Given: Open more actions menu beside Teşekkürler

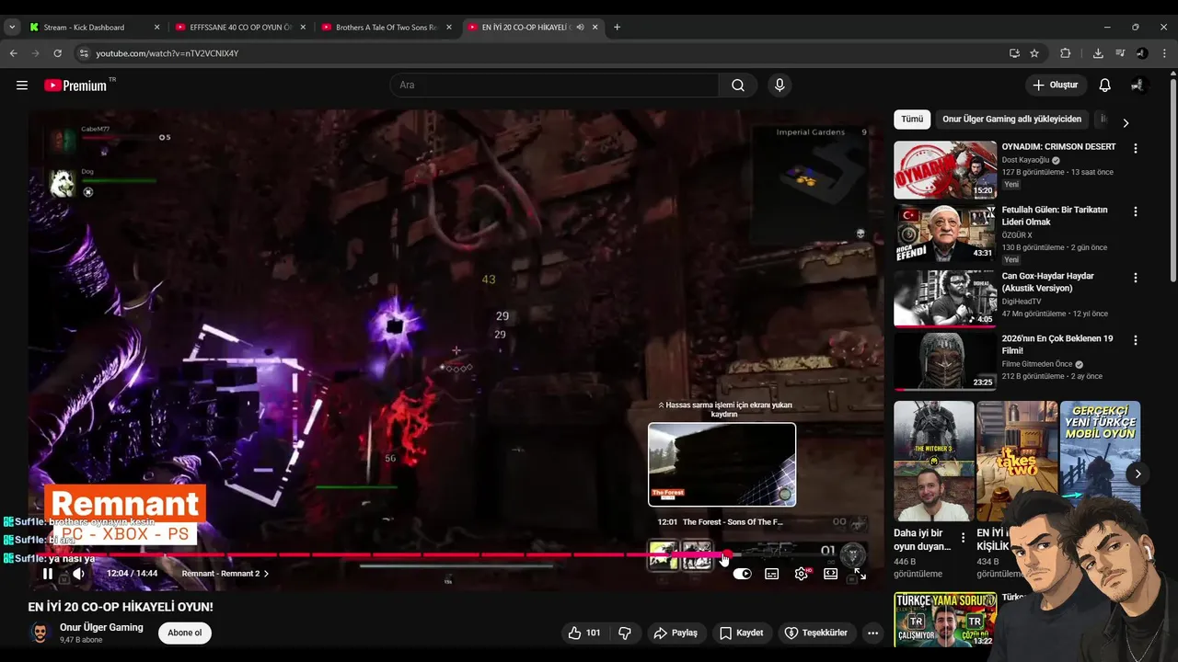Looking at the screenshot, I should point(872,633).
